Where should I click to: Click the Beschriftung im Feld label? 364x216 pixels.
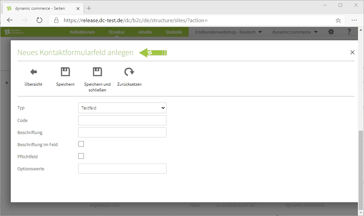pyautogui.click(x=37, y=144)
